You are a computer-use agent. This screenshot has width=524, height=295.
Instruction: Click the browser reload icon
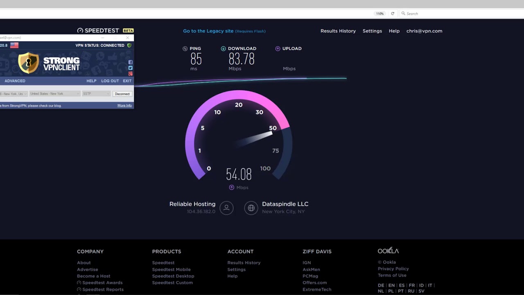(x=393, y=14)
